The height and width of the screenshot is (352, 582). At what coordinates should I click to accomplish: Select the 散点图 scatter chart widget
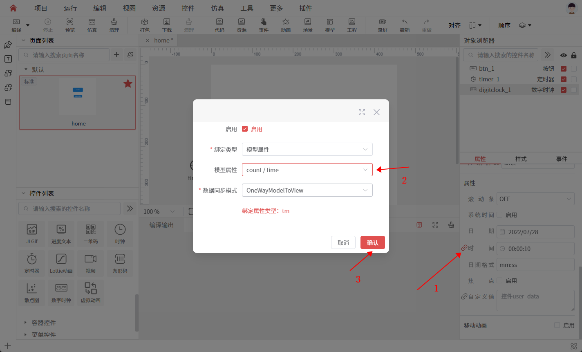[x=32, y=293]
